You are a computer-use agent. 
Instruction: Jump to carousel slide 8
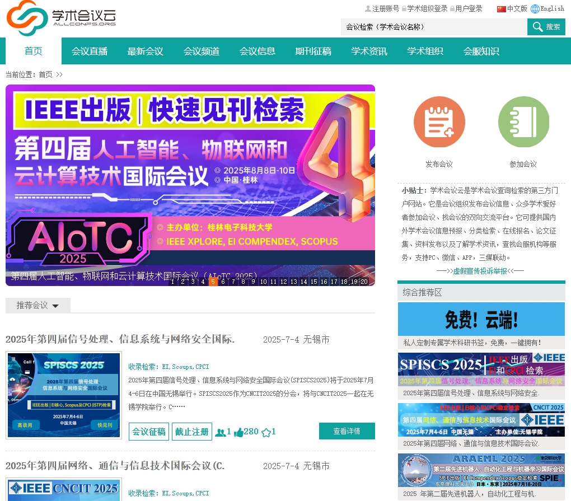tap(244, 282)
